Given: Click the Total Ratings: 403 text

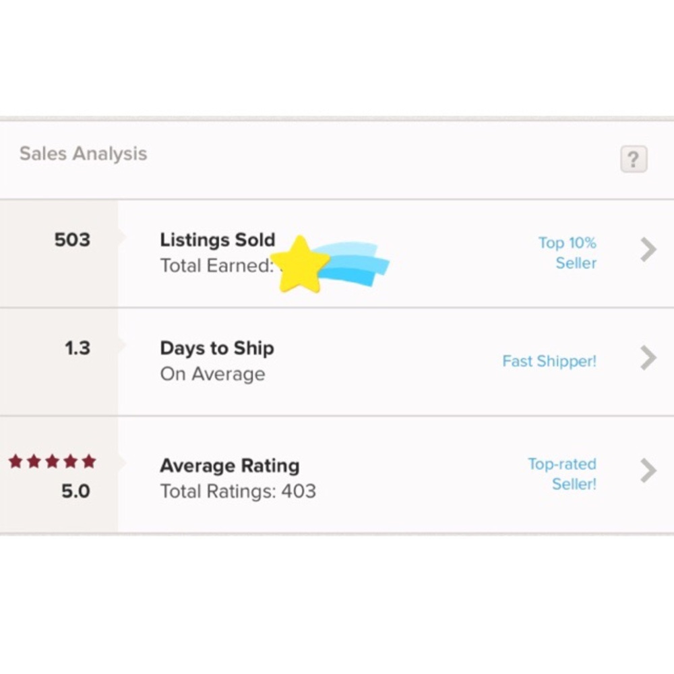Looking at the screenshot, I should 238,491.
